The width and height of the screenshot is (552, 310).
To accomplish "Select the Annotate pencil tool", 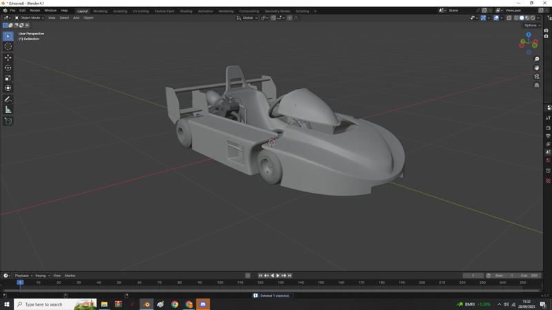I will click(8, 99).
